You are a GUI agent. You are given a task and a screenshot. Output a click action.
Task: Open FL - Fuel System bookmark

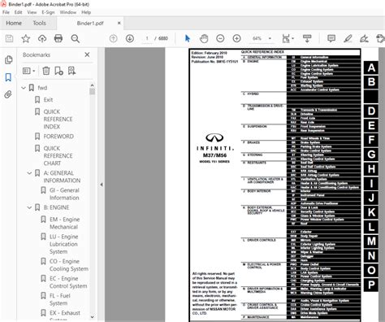(60, 299)
